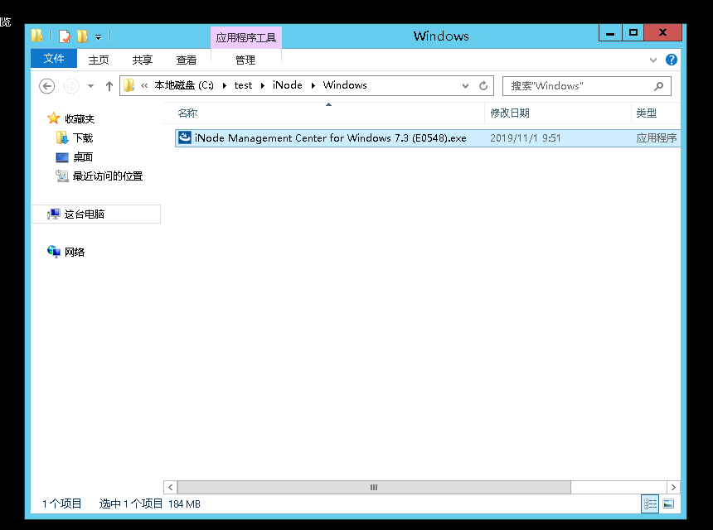Expand the ribbon with the chevron
Viewport: 713px width, 530px height.
pos(653,60)
